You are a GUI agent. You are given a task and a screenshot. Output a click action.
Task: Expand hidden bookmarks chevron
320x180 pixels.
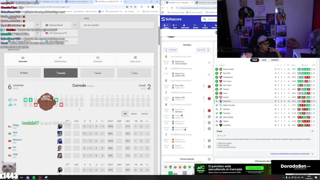pyautogui.click(x=138, y=11)
